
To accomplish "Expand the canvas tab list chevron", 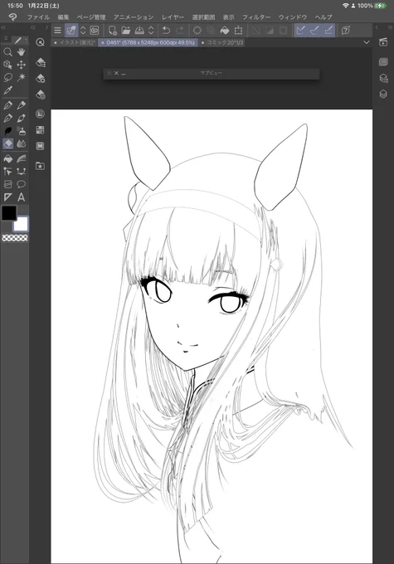I will pyautogui.click(x=367, y=42).
